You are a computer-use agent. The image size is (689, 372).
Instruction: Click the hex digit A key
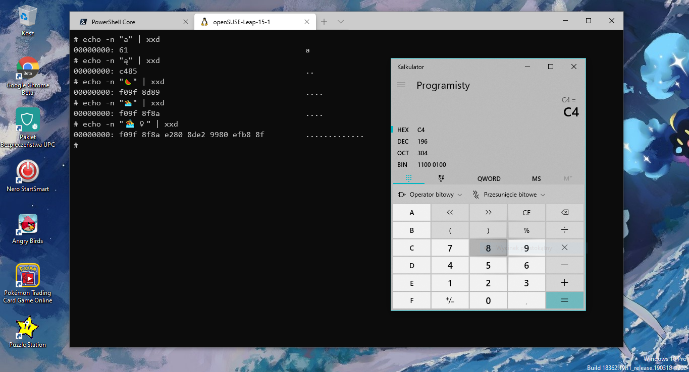pos(412,213)
